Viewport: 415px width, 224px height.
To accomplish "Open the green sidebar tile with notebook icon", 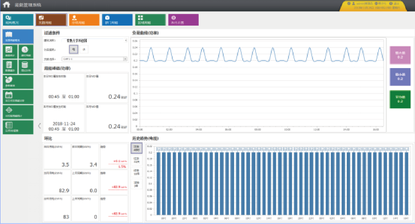I will tap(18, 127).
